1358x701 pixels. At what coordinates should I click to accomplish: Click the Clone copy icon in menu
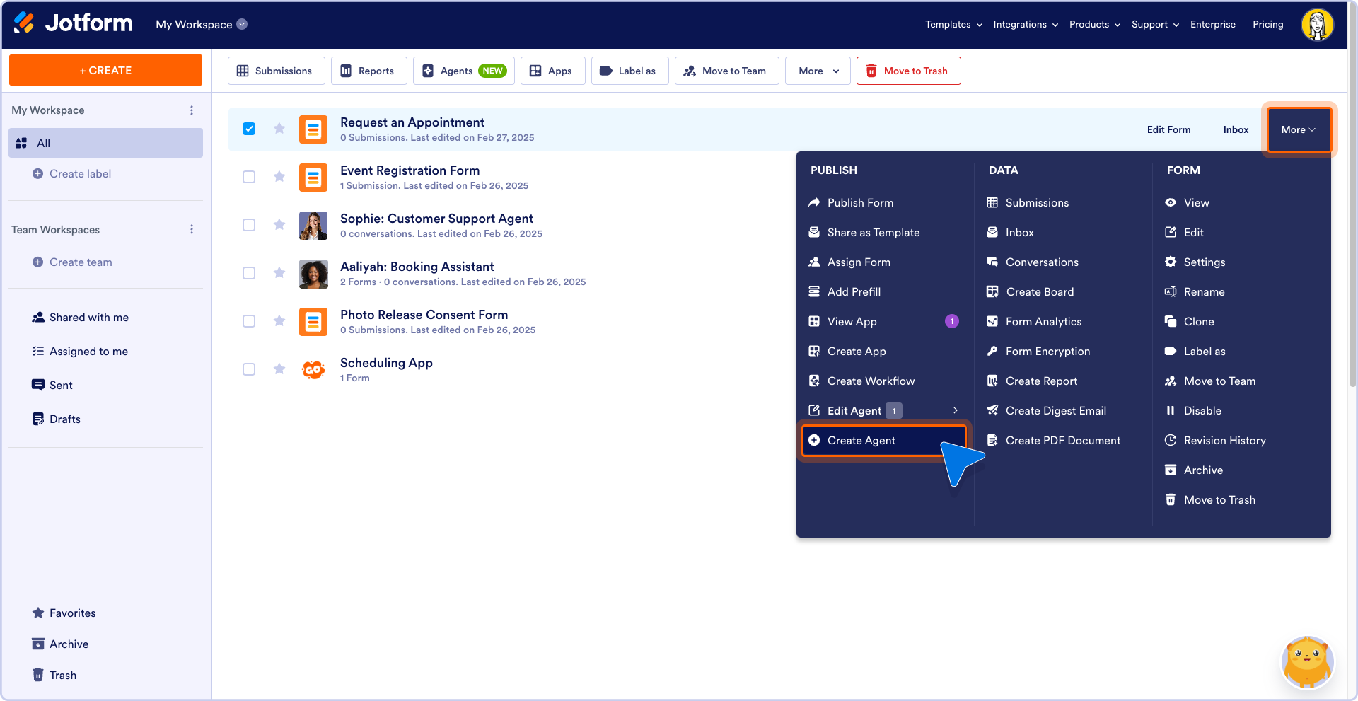click(x=1171, y=321)
